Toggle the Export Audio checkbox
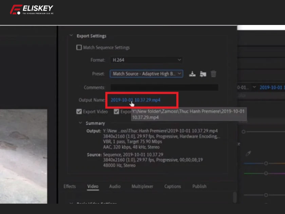Screen dimensions: 285x214 (116, 112)
